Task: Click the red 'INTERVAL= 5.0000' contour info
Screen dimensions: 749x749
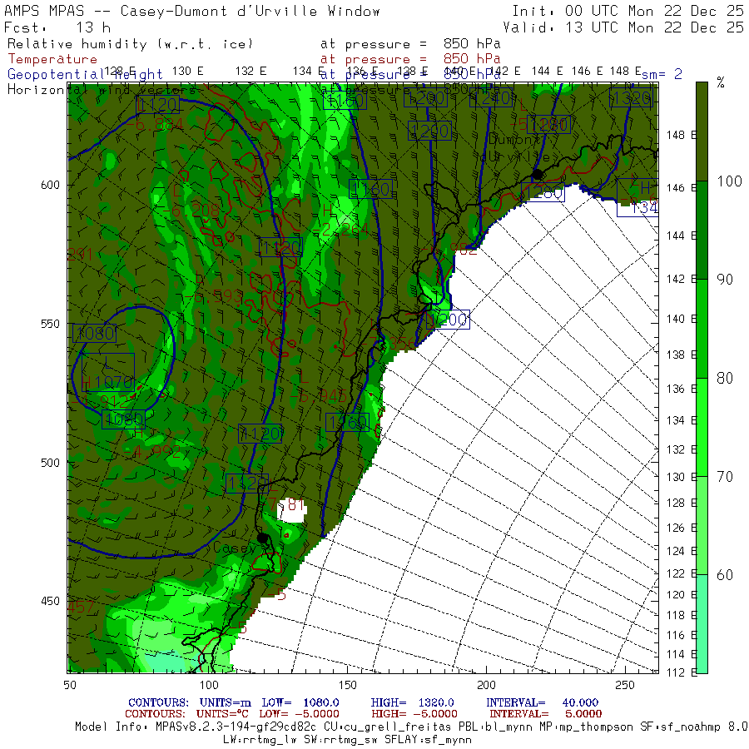Action: pos(545,714)
